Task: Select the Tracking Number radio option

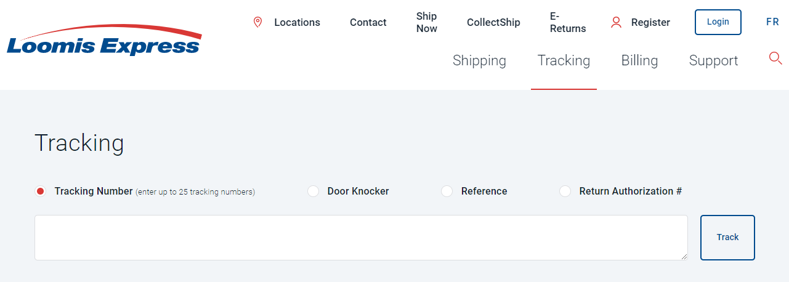Action: [41, 191]
